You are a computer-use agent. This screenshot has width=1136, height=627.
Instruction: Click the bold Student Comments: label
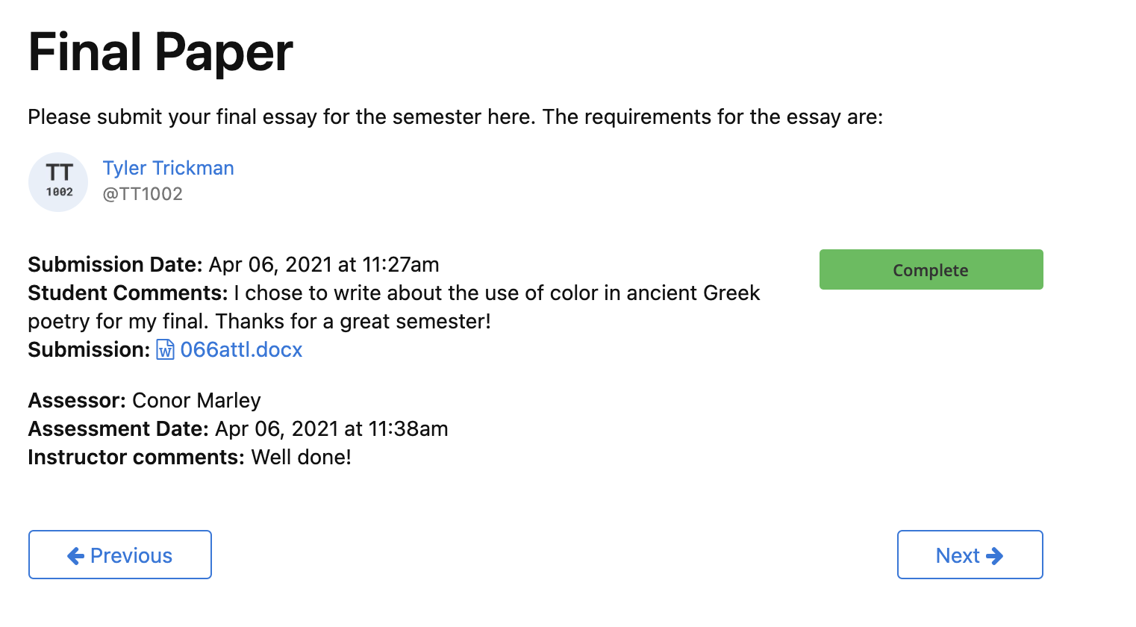click(128, 293)
